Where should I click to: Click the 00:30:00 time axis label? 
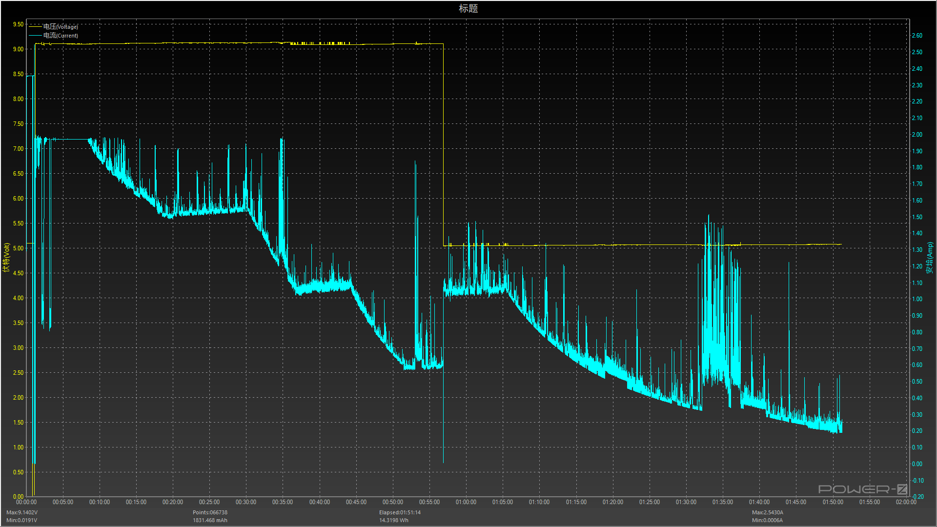(246, 502)
